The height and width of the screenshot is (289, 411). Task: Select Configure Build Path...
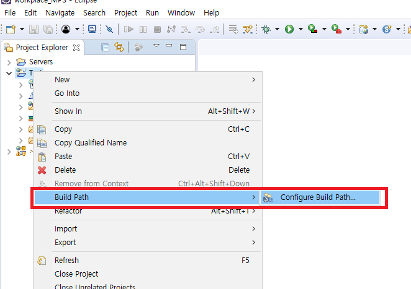[x=320, y=197]
